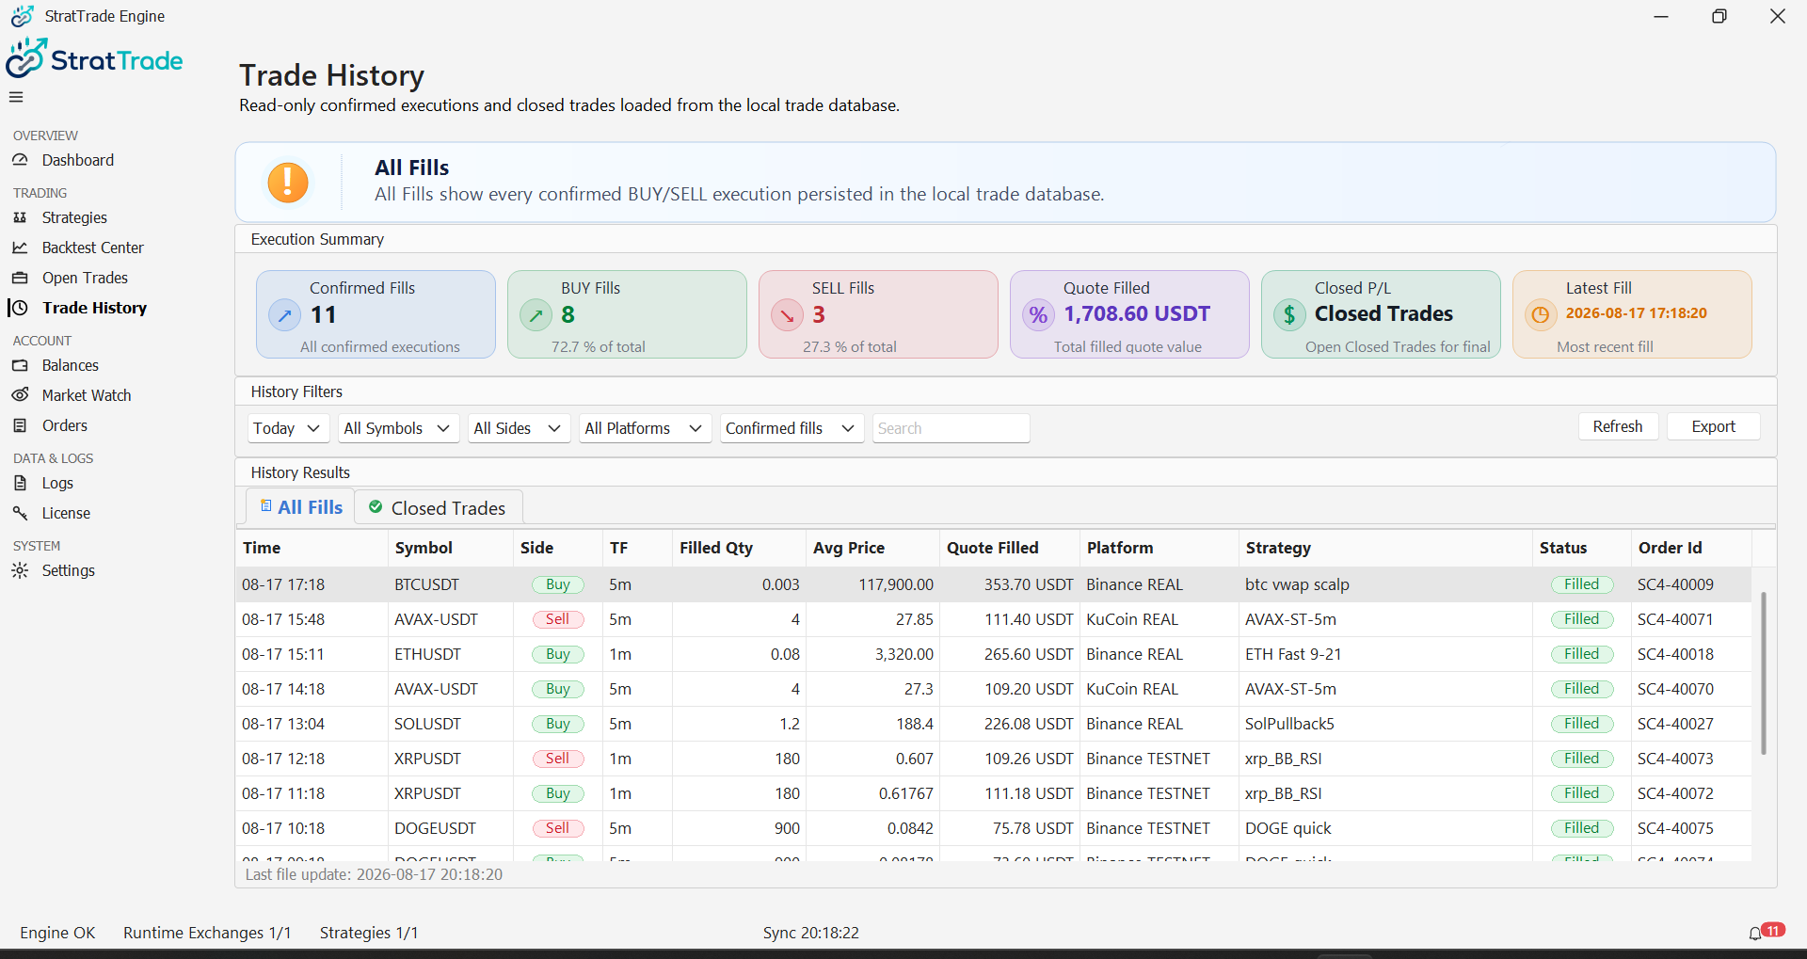Click the Orders list icon
The width and height of the screenshot is (1807, 959).
click(20, 425)
